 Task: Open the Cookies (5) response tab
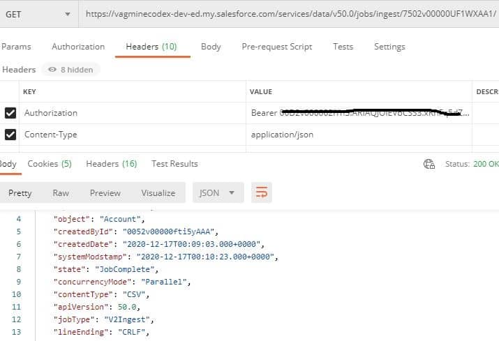[50, 164]
